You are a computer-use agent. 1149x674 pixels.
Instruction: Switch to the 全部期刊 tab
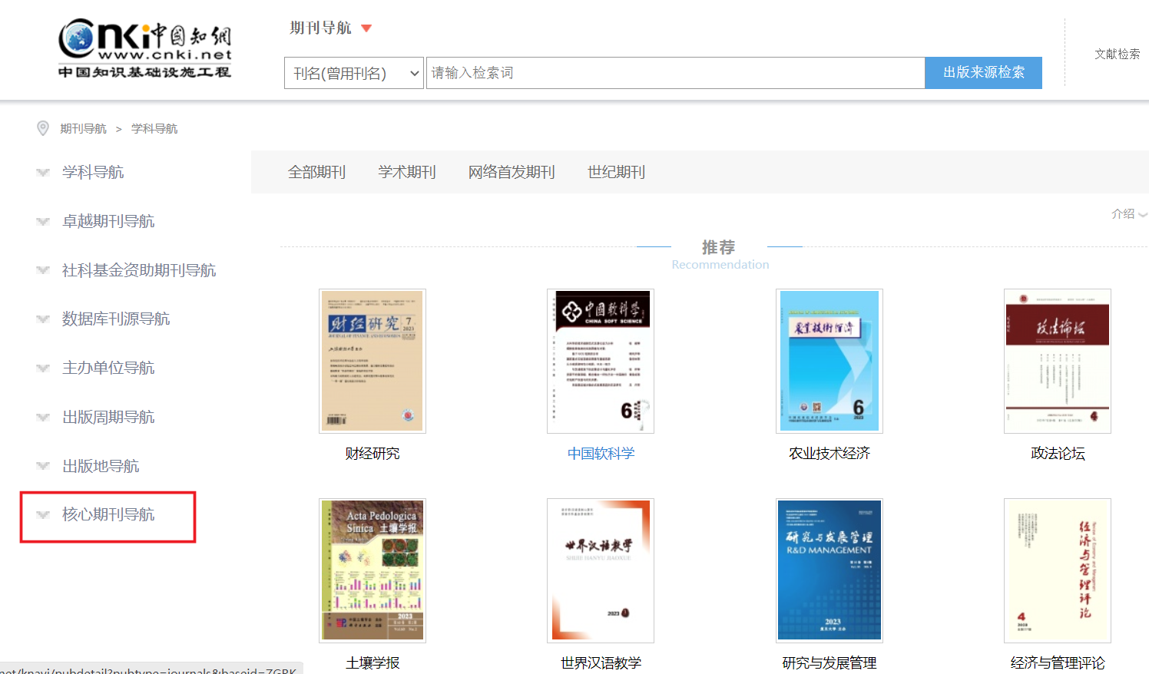(x=316, y=172)
